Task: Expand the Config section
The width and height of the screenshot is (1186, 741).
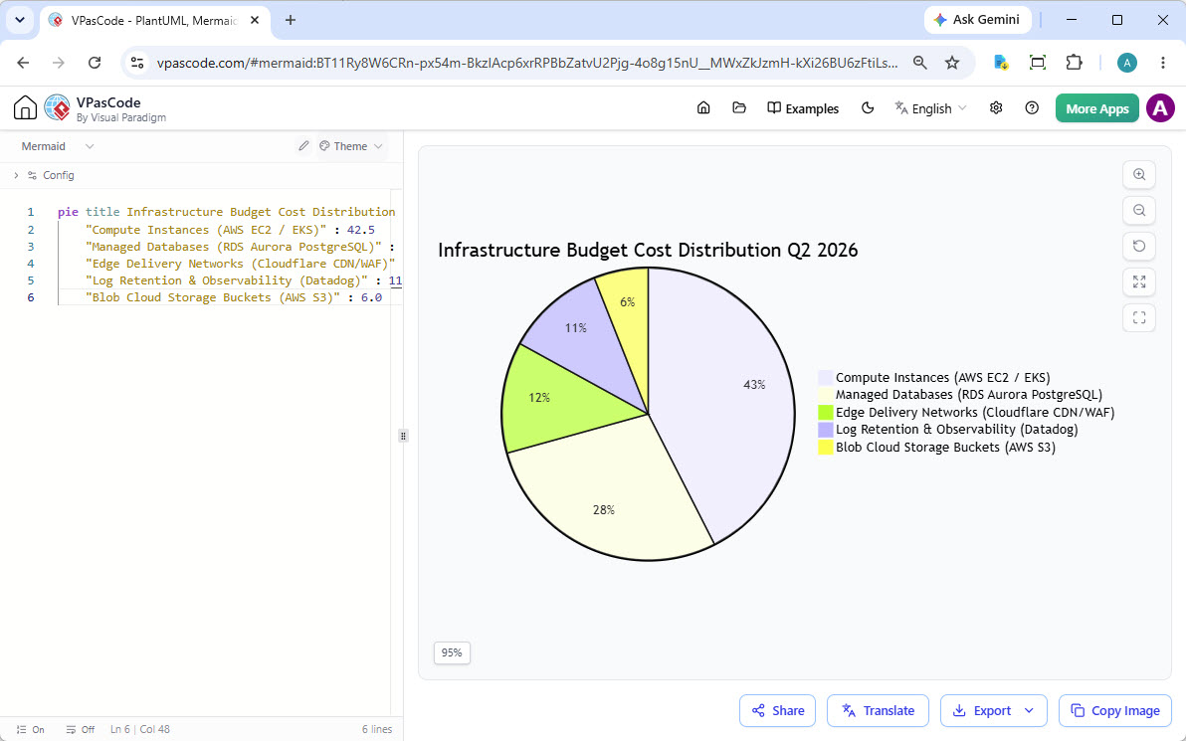Action: [44, 175]
